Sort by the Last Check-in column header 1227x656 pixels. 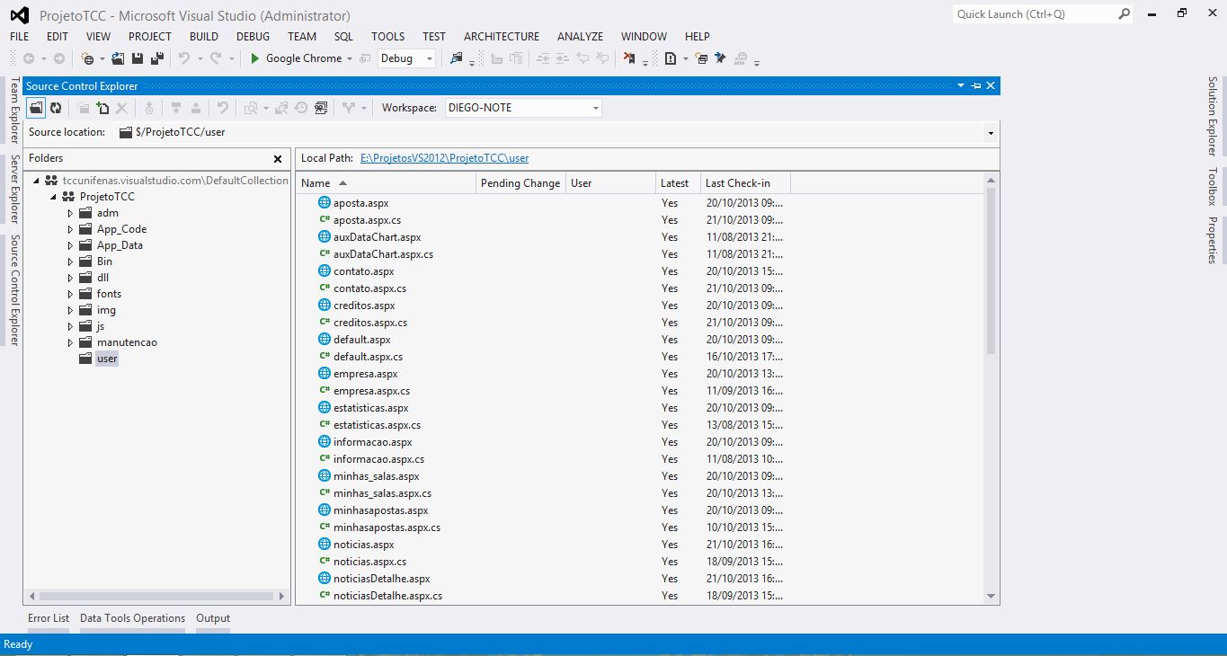coord(745,183)
